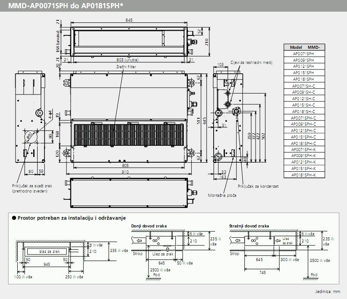Click the 'Izlaz za zrak' unit outlet box
Viewport: 347px width, 299px height.
tap(47, 251)
